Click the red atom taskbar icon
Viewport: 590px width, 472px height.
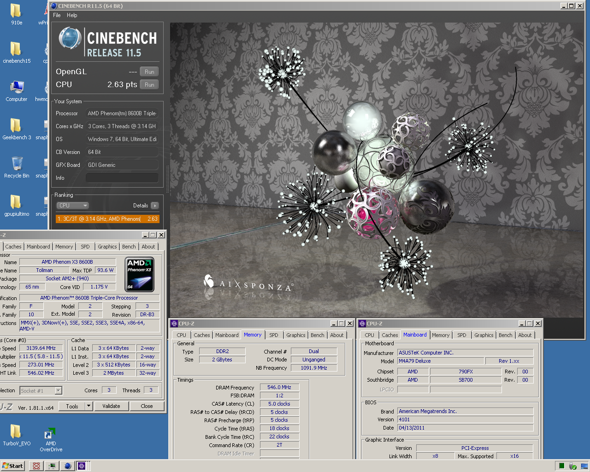pos(36,466)
